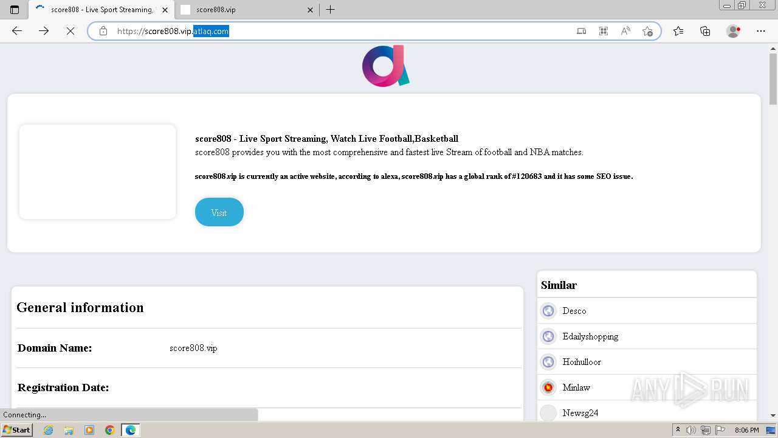This screenshot has height=438, width=778.
Task: Click the Registration Date label
Action: (63, 388)
